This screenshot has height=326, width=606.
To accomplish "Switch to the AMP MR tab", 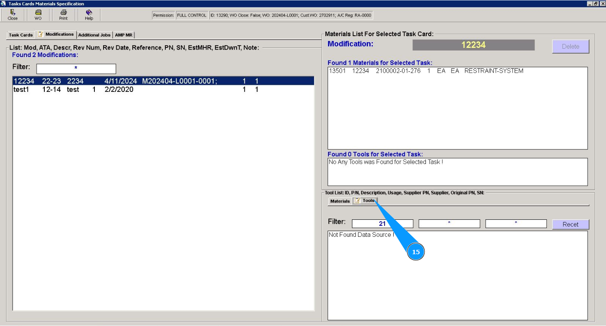I will pyautogui.click(x=124, y=35).
